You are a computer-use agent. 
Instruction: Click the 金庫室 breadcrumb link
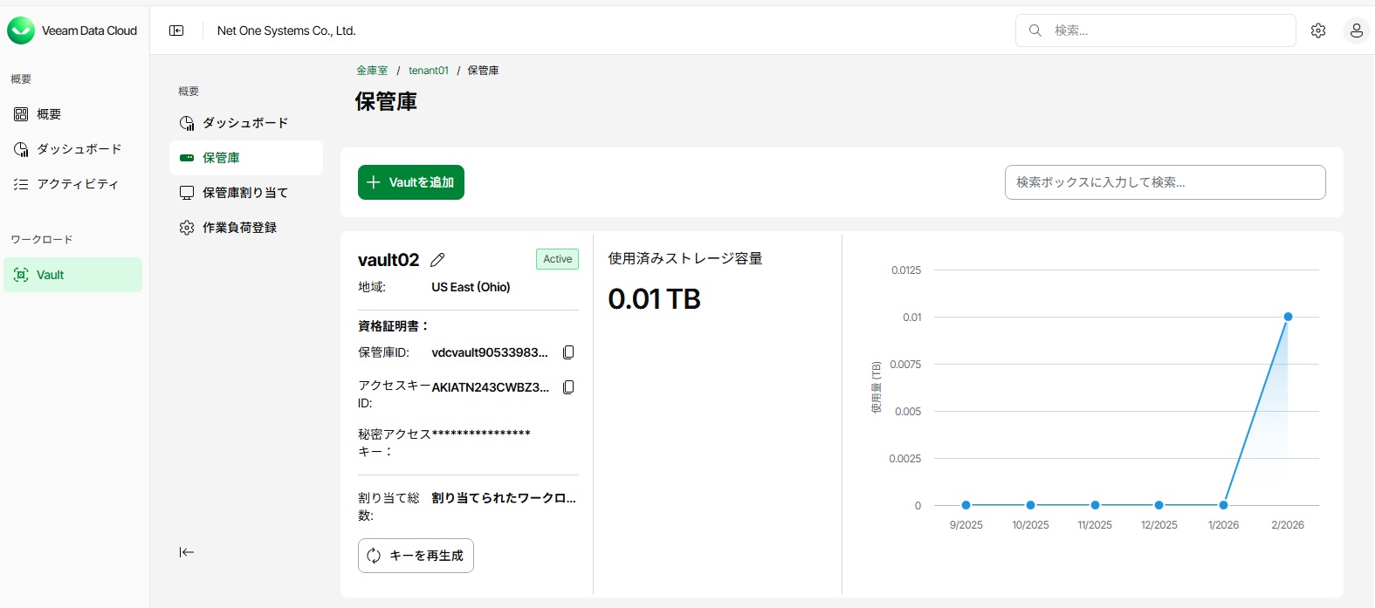372,71
